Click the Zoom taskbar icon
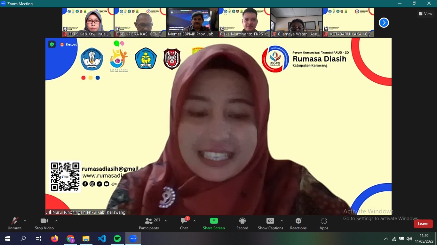This screenshot has height=245, width=437. click(133, 239)
